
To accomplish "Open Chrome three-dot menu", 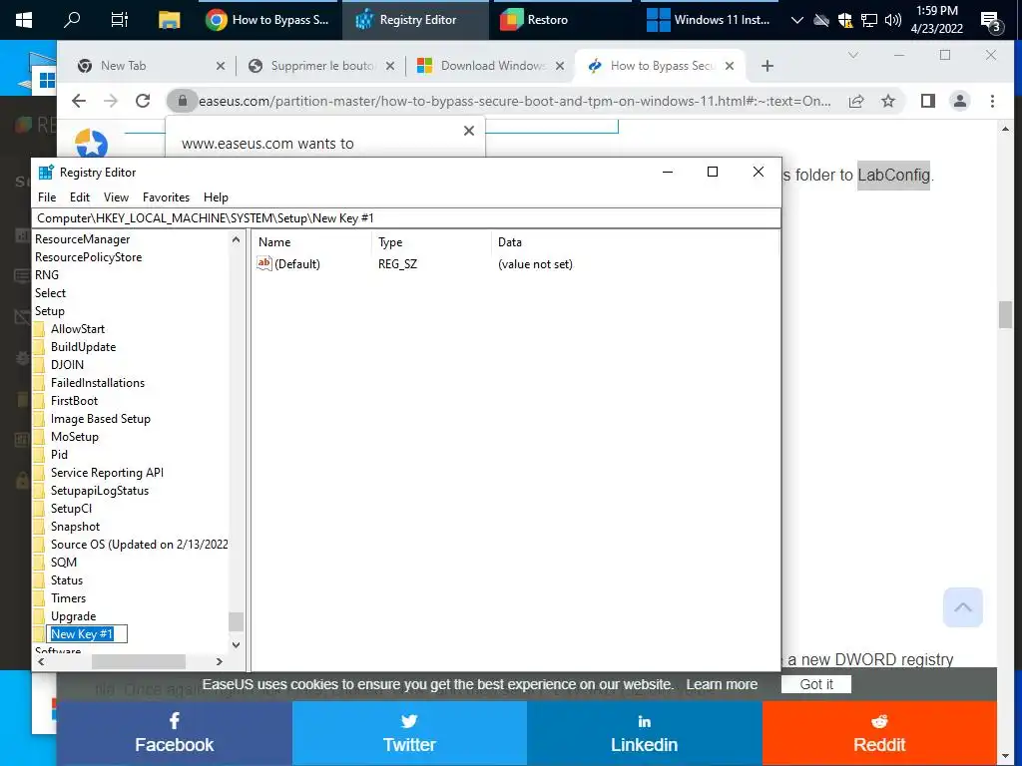I will pos(992,101).
